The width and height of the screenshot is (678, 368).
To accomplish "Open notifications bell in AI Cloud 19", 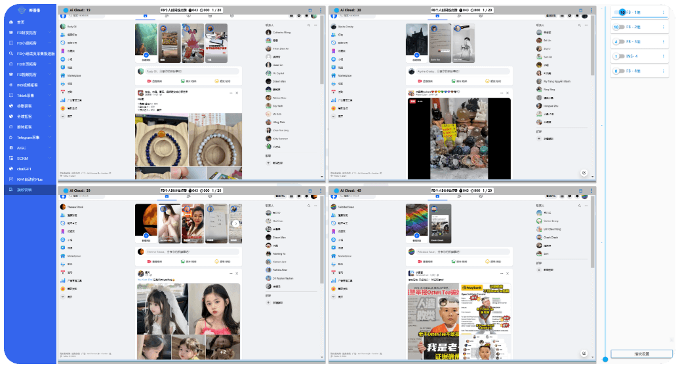I will [306, 16].
